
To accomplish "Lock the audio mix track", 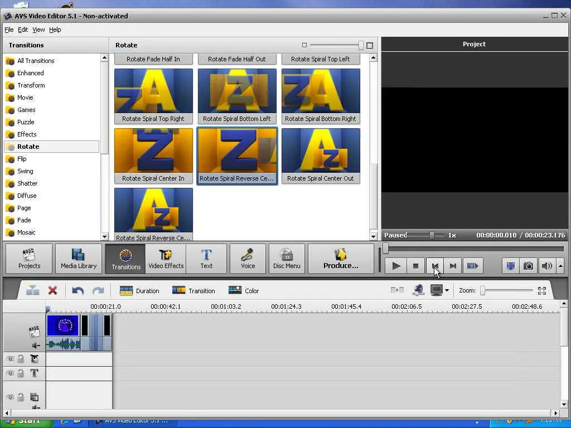I will tap(21, 397).
